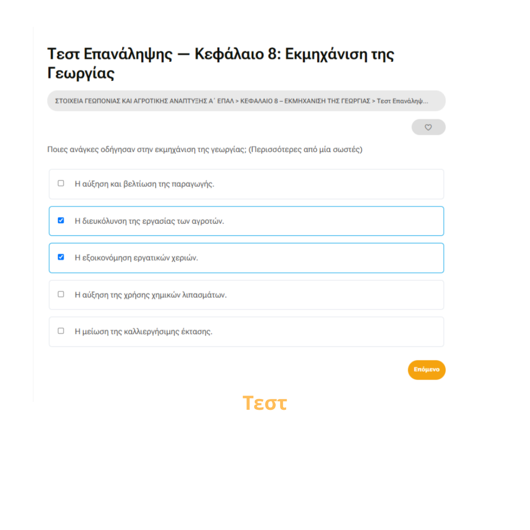Go to next question with Επόμενο button
This screenshot has width=530, height=530.
(426, 370)
